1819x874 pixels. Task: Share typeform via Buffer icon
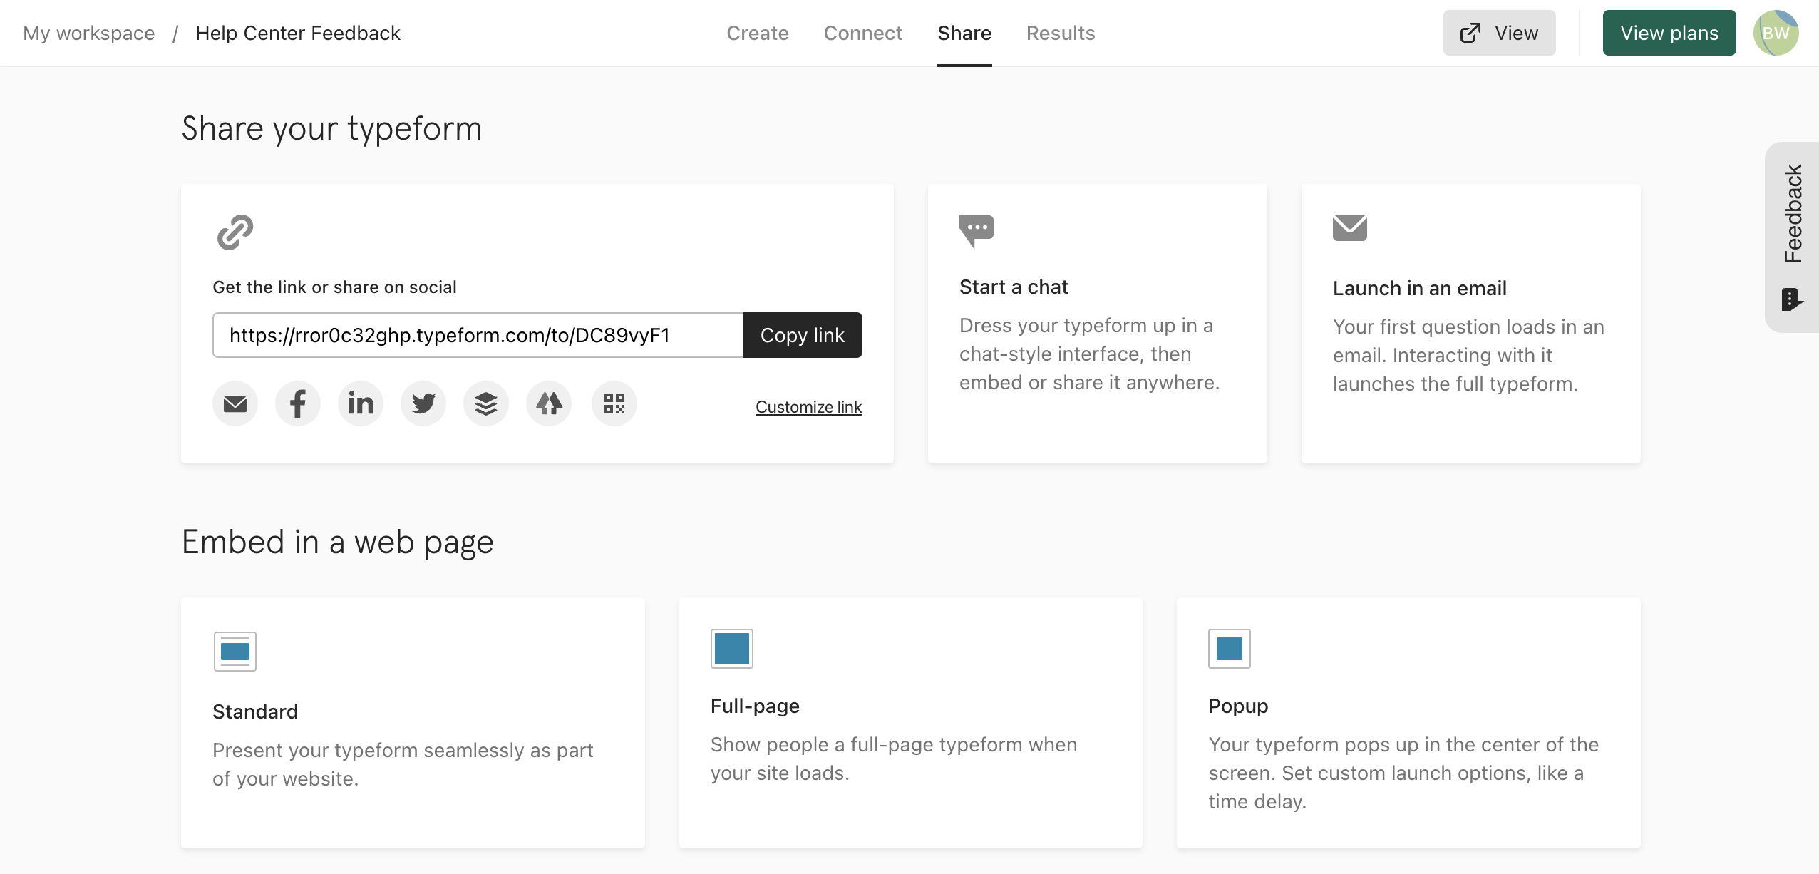(x=486, y=403)
